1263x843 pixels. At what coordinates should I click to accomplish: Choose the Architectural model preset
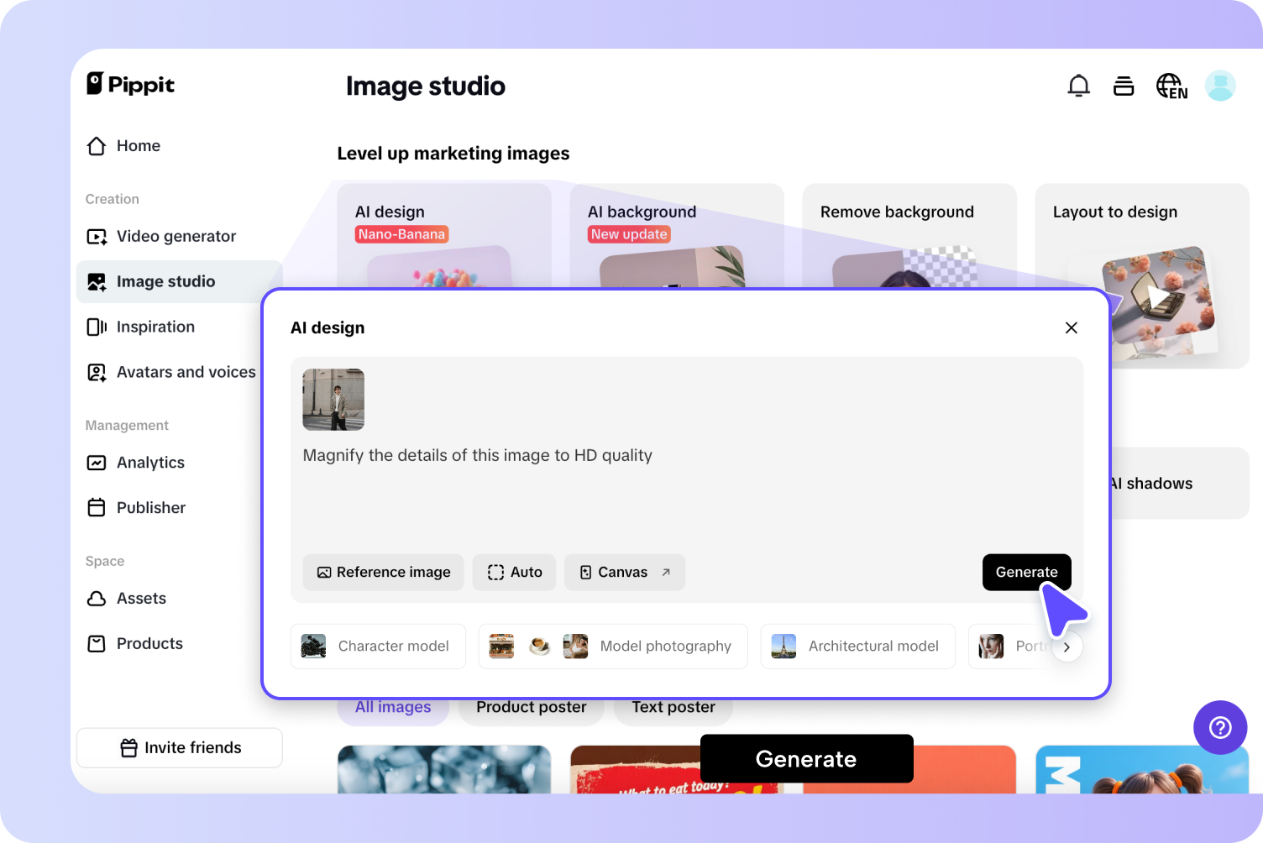tap(858, 647)
